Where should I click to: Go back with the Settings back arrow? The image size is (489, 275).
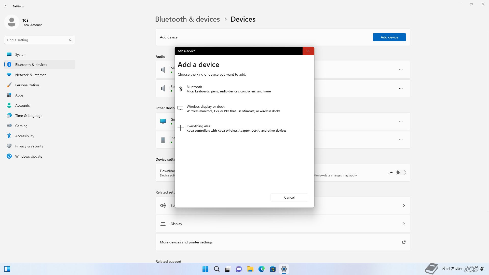tap(6, 6)
